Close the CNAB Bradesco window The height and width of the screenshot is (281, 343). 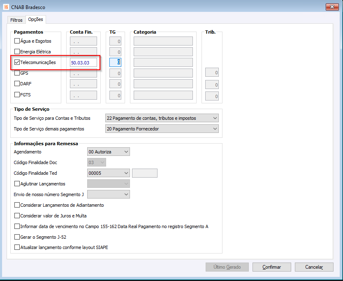tap(332, 7)
